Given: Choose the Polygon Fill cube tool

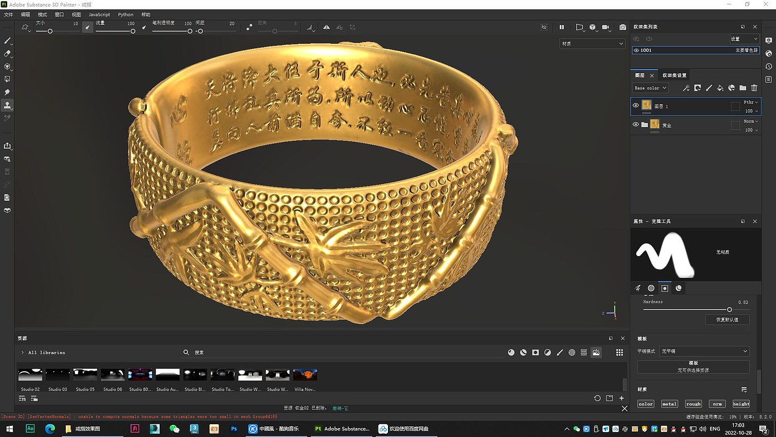Looking at the screenshot, I should 7,67.
